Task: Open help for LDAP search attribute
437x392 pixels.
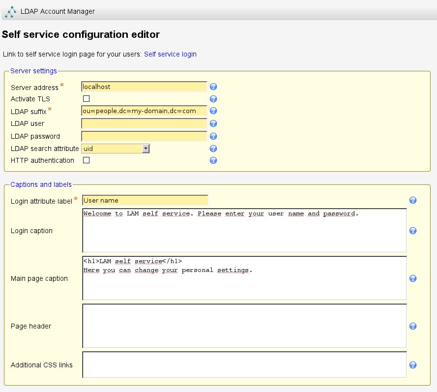Action: point(213,149)
